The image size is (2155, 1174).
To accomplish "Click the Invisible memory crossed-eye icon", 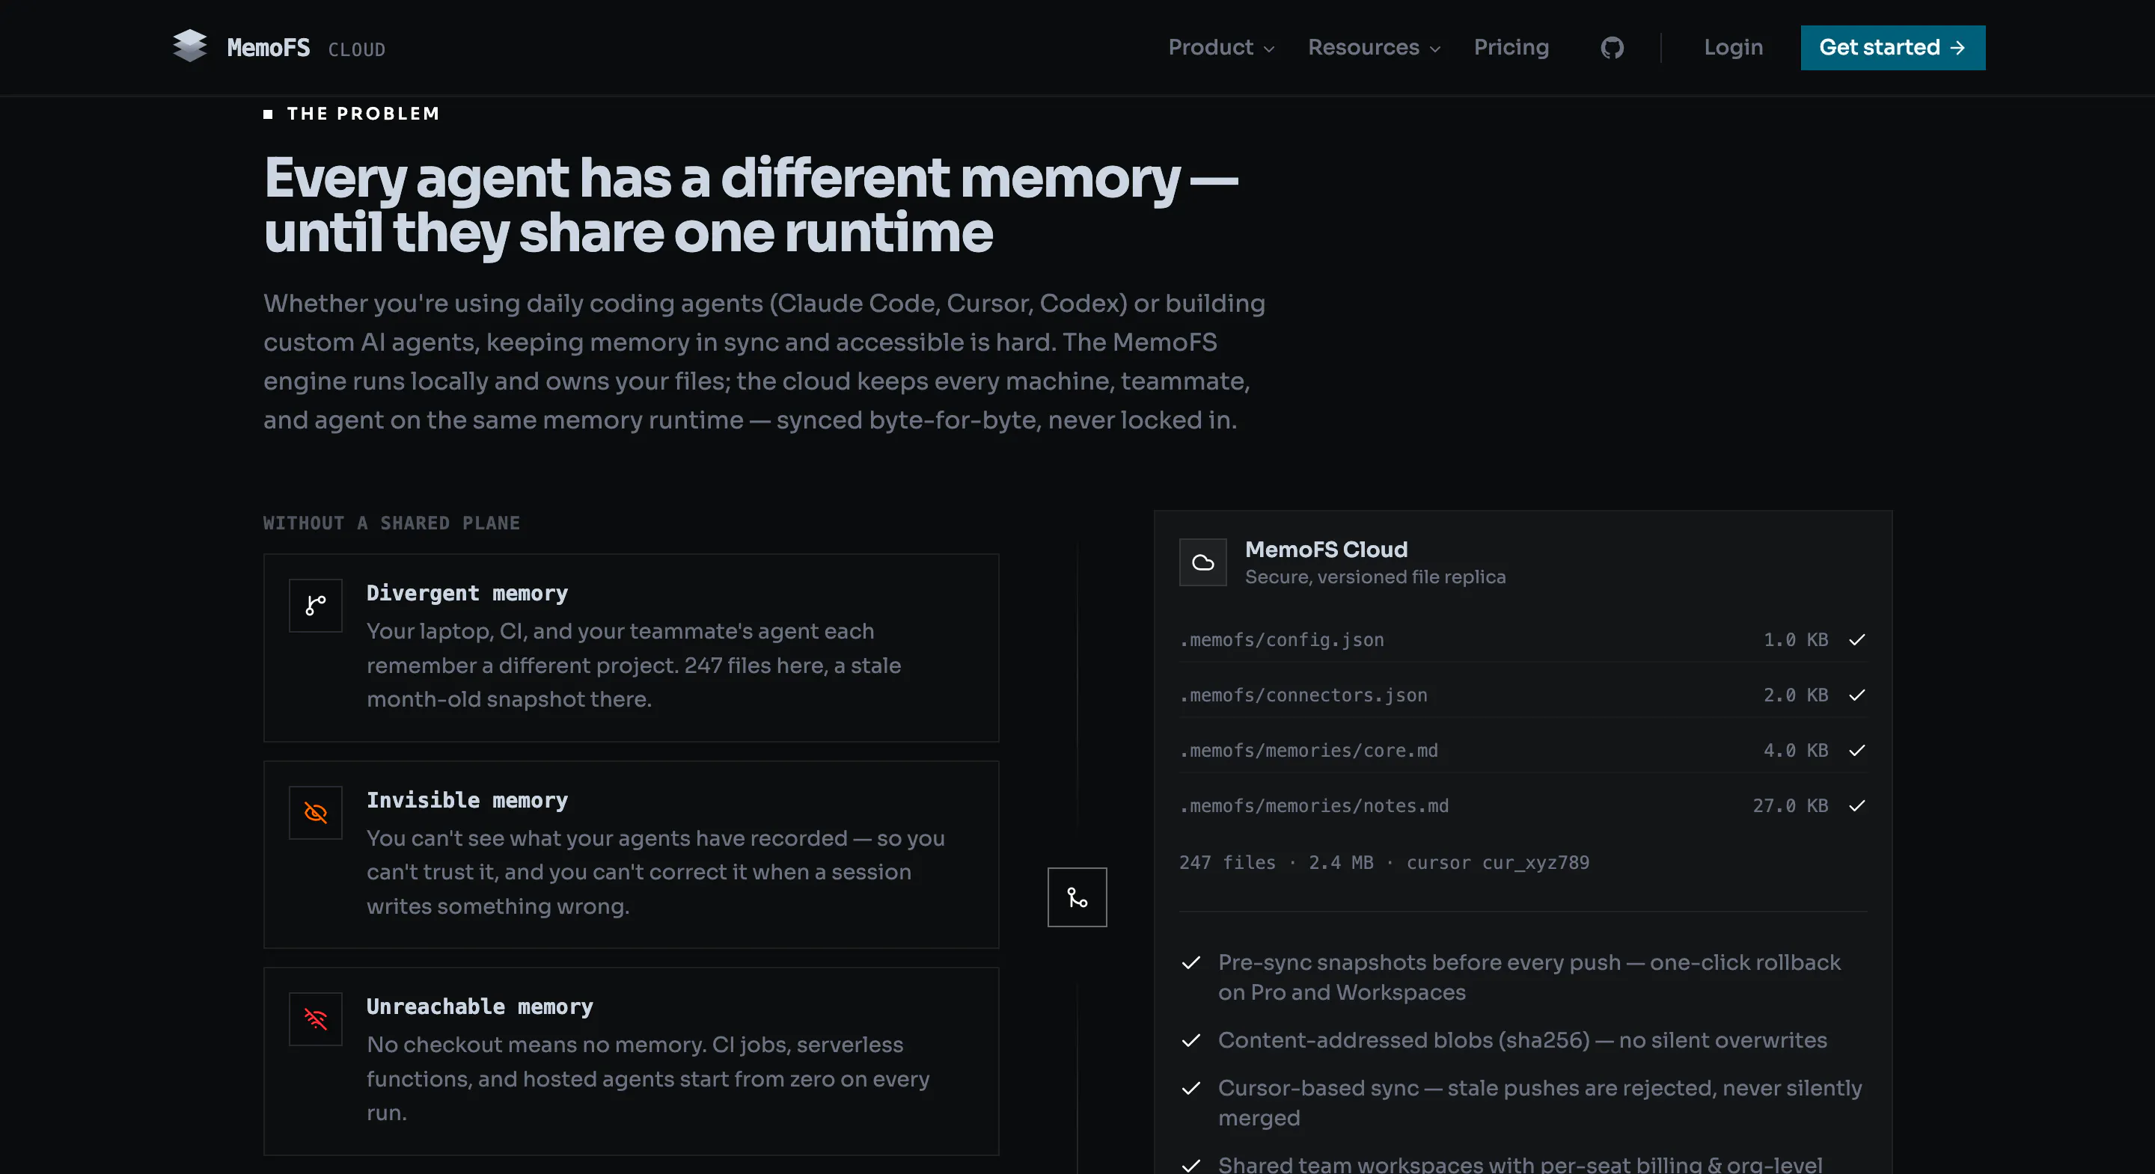I will (315, 813).
